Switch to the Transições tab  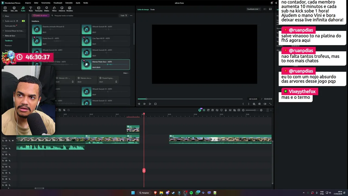(39, 9)
